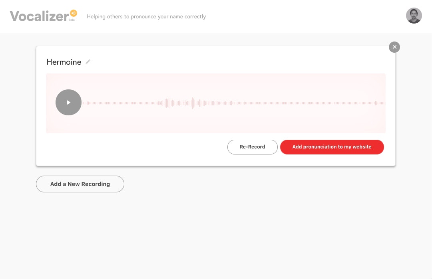Start a new recording from the lower button
This screenshot has width=432, height=279.
pos(80,184)
